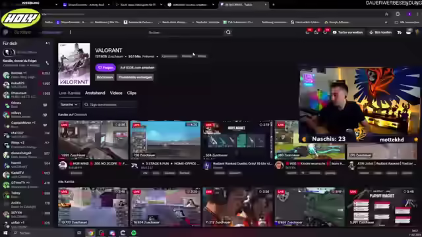Switch to the Anstehend tab
This screenshot has width=422, height=237.
(95, 93)
